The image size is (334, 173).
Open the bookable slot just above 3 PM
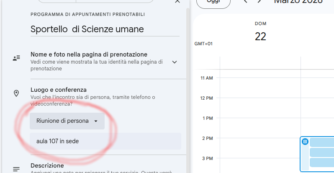point(321,152)
